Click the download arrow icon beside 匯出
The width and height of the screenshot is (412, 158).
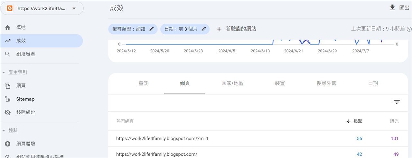(392, 8)
